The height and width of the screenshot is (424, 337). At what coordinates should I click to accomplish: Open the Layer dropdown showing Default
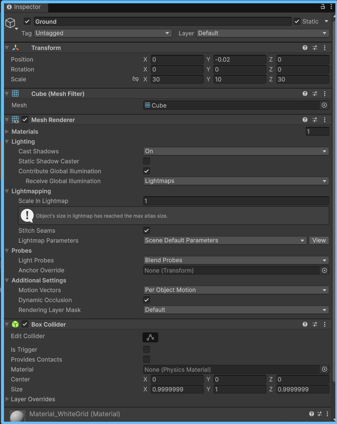pyautogui.click(x=263, y=33)
